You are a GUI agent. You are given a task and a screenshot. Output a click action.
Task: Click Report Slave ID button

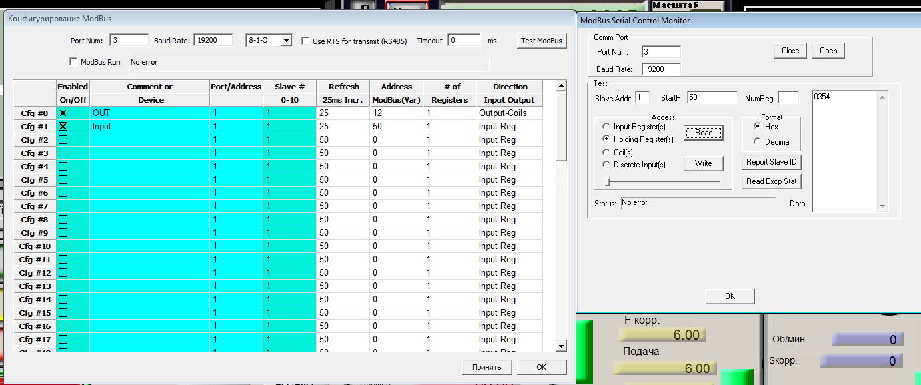pos(771,162)
